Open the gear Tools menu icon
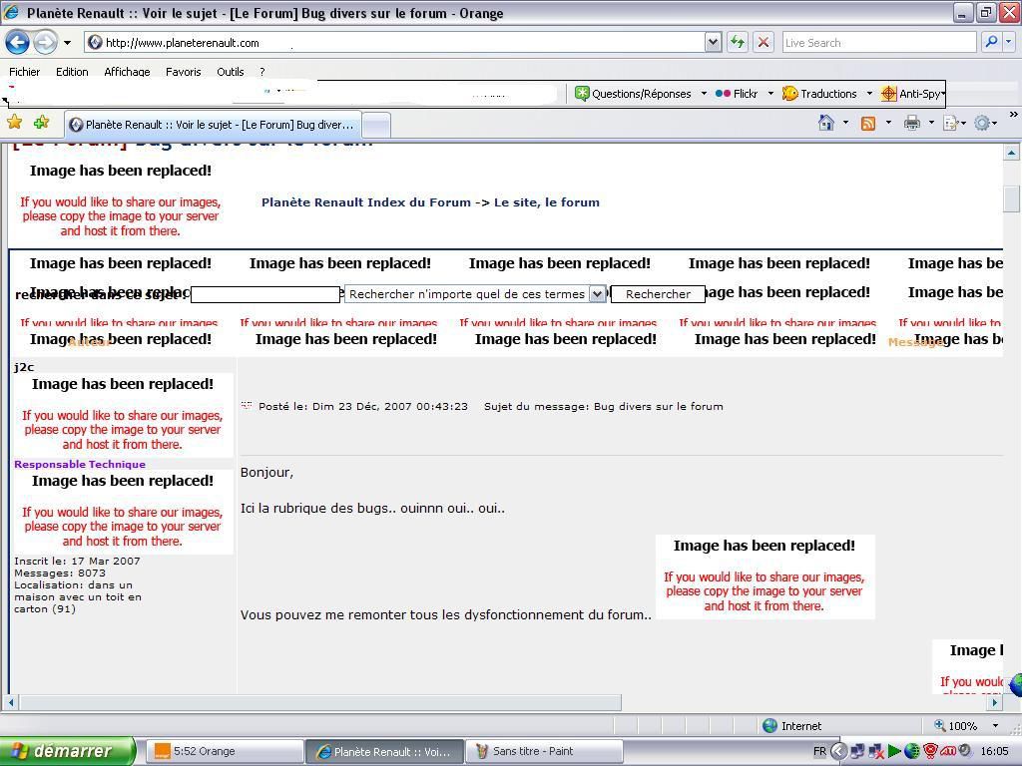This screenshot has width=1022, height=766. point(982,123)
